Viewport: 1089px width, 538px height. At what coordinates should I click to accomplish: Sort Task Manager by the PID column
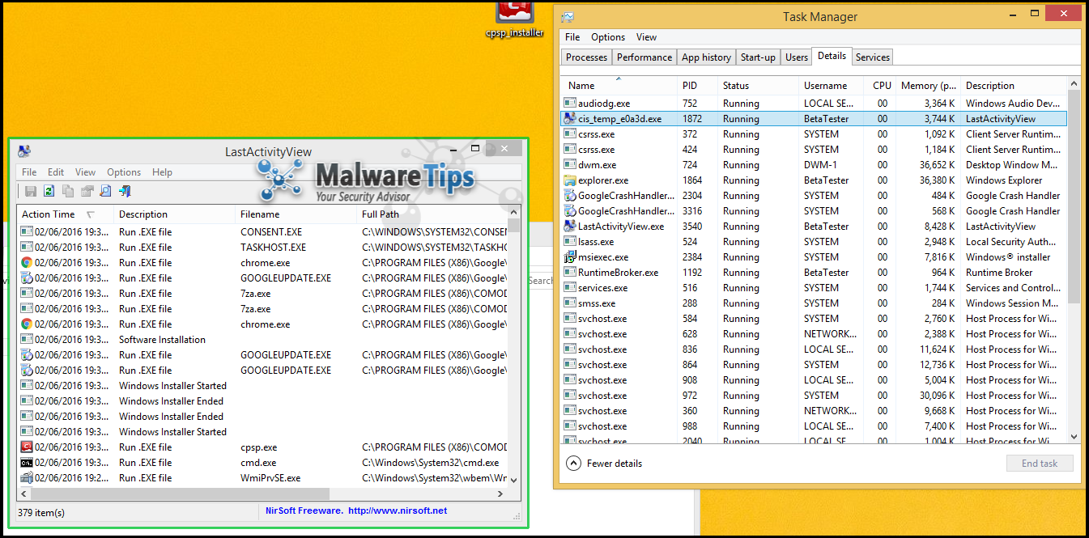tap(698, 86)
